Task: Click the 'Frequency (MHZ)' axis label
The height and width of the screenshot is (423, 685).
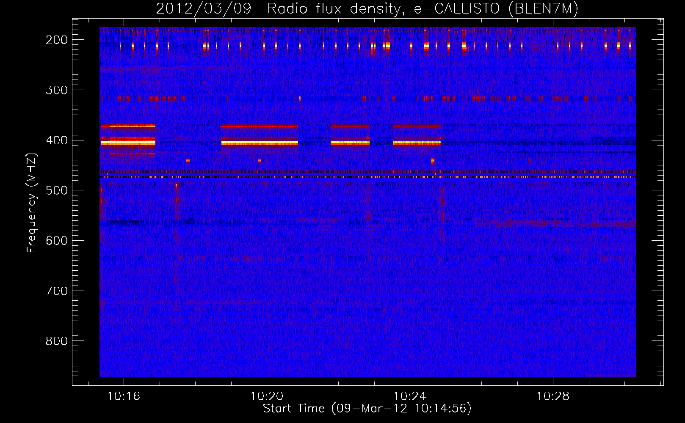Action: click(x=32, y=203)
